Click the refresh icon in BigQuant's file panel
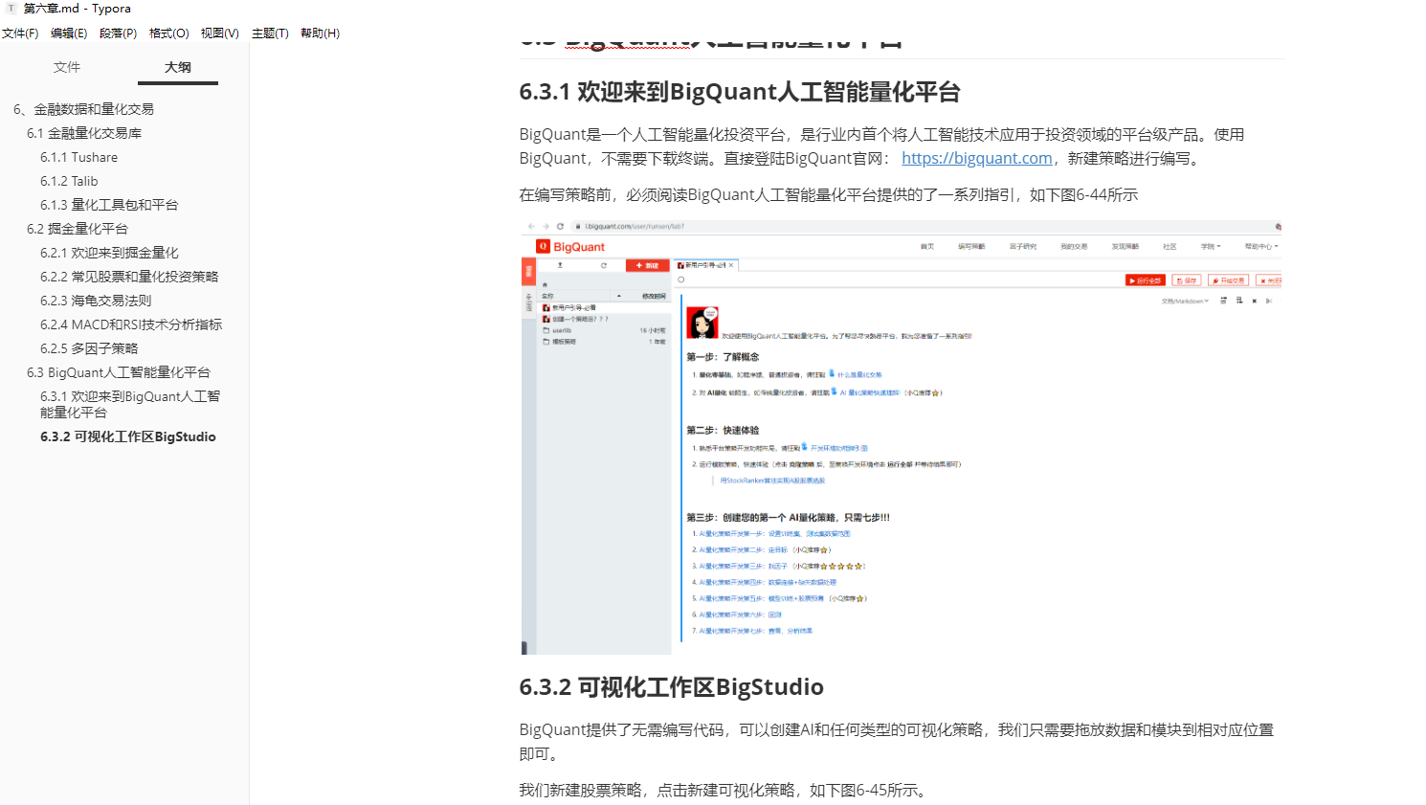Viewport: 1426px width, 805px height. pos(604,265)
